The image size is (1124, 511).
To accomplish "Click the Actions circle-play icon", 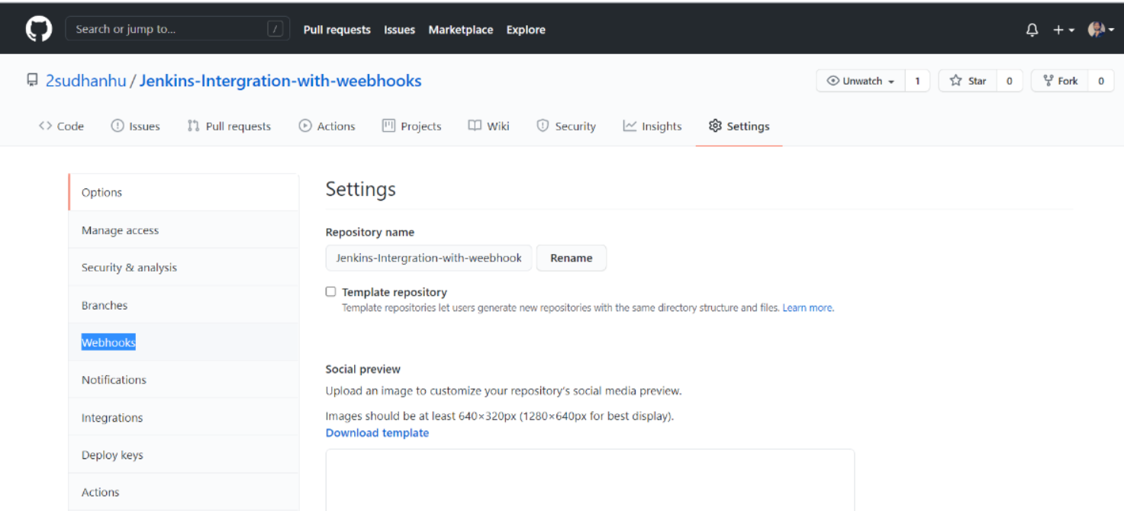I will (304, 126).
